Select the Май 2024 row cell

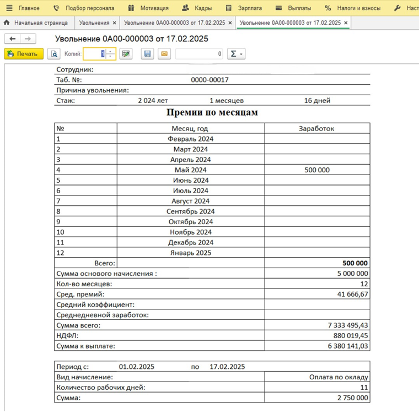pos(191,170)
